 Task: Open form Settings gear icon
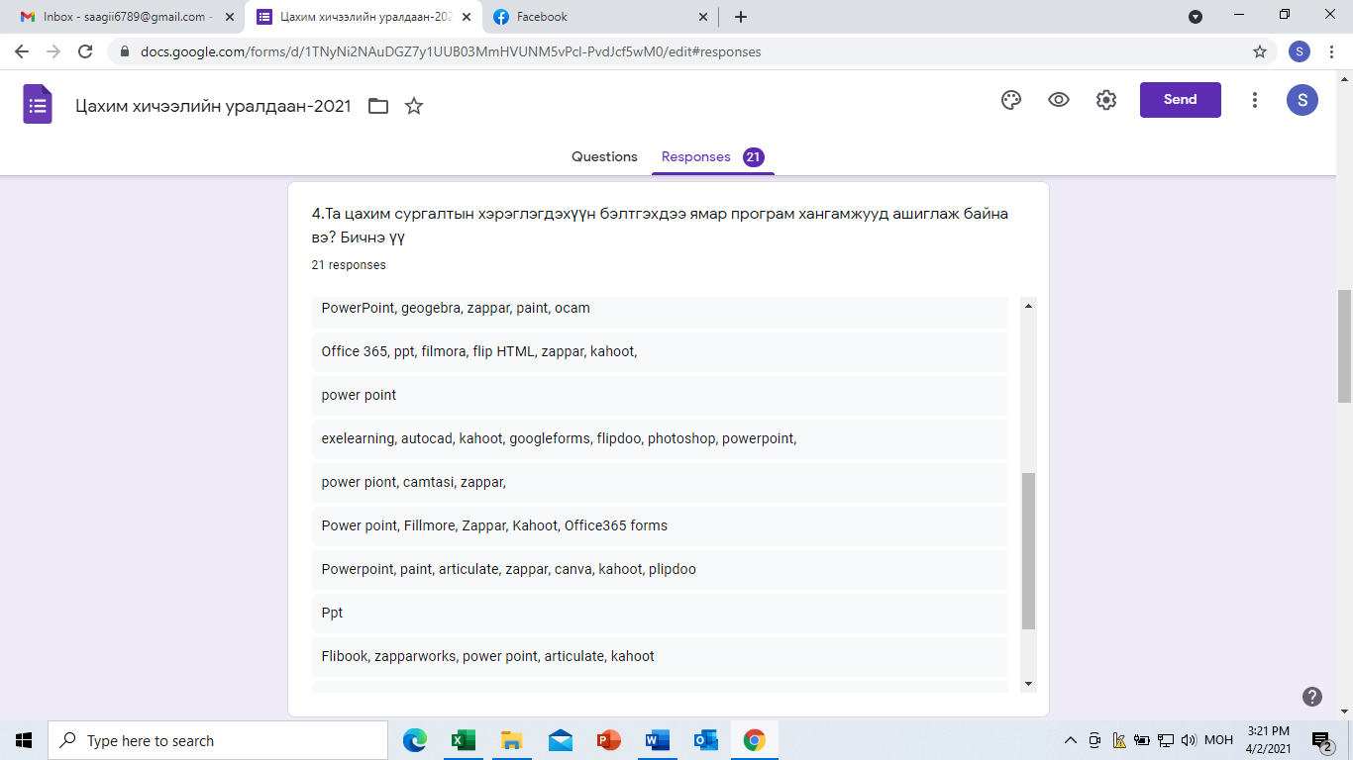(1106, 100)
